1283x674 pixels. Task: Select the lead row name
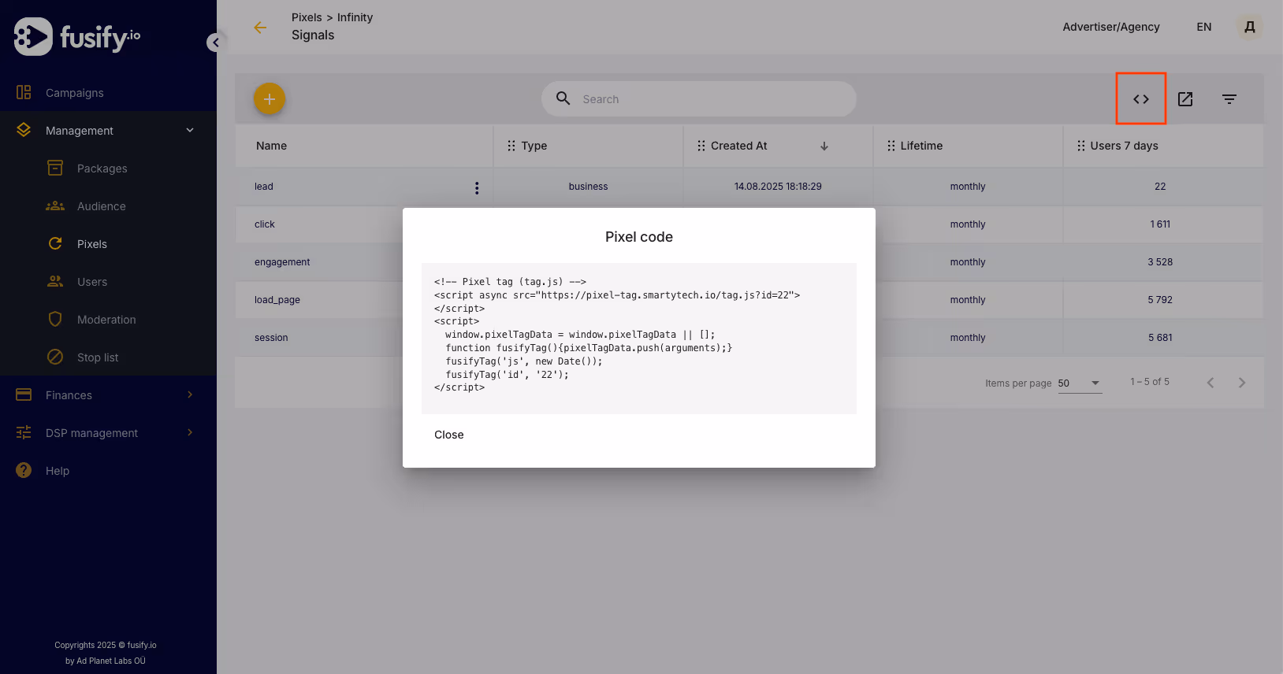264,187
